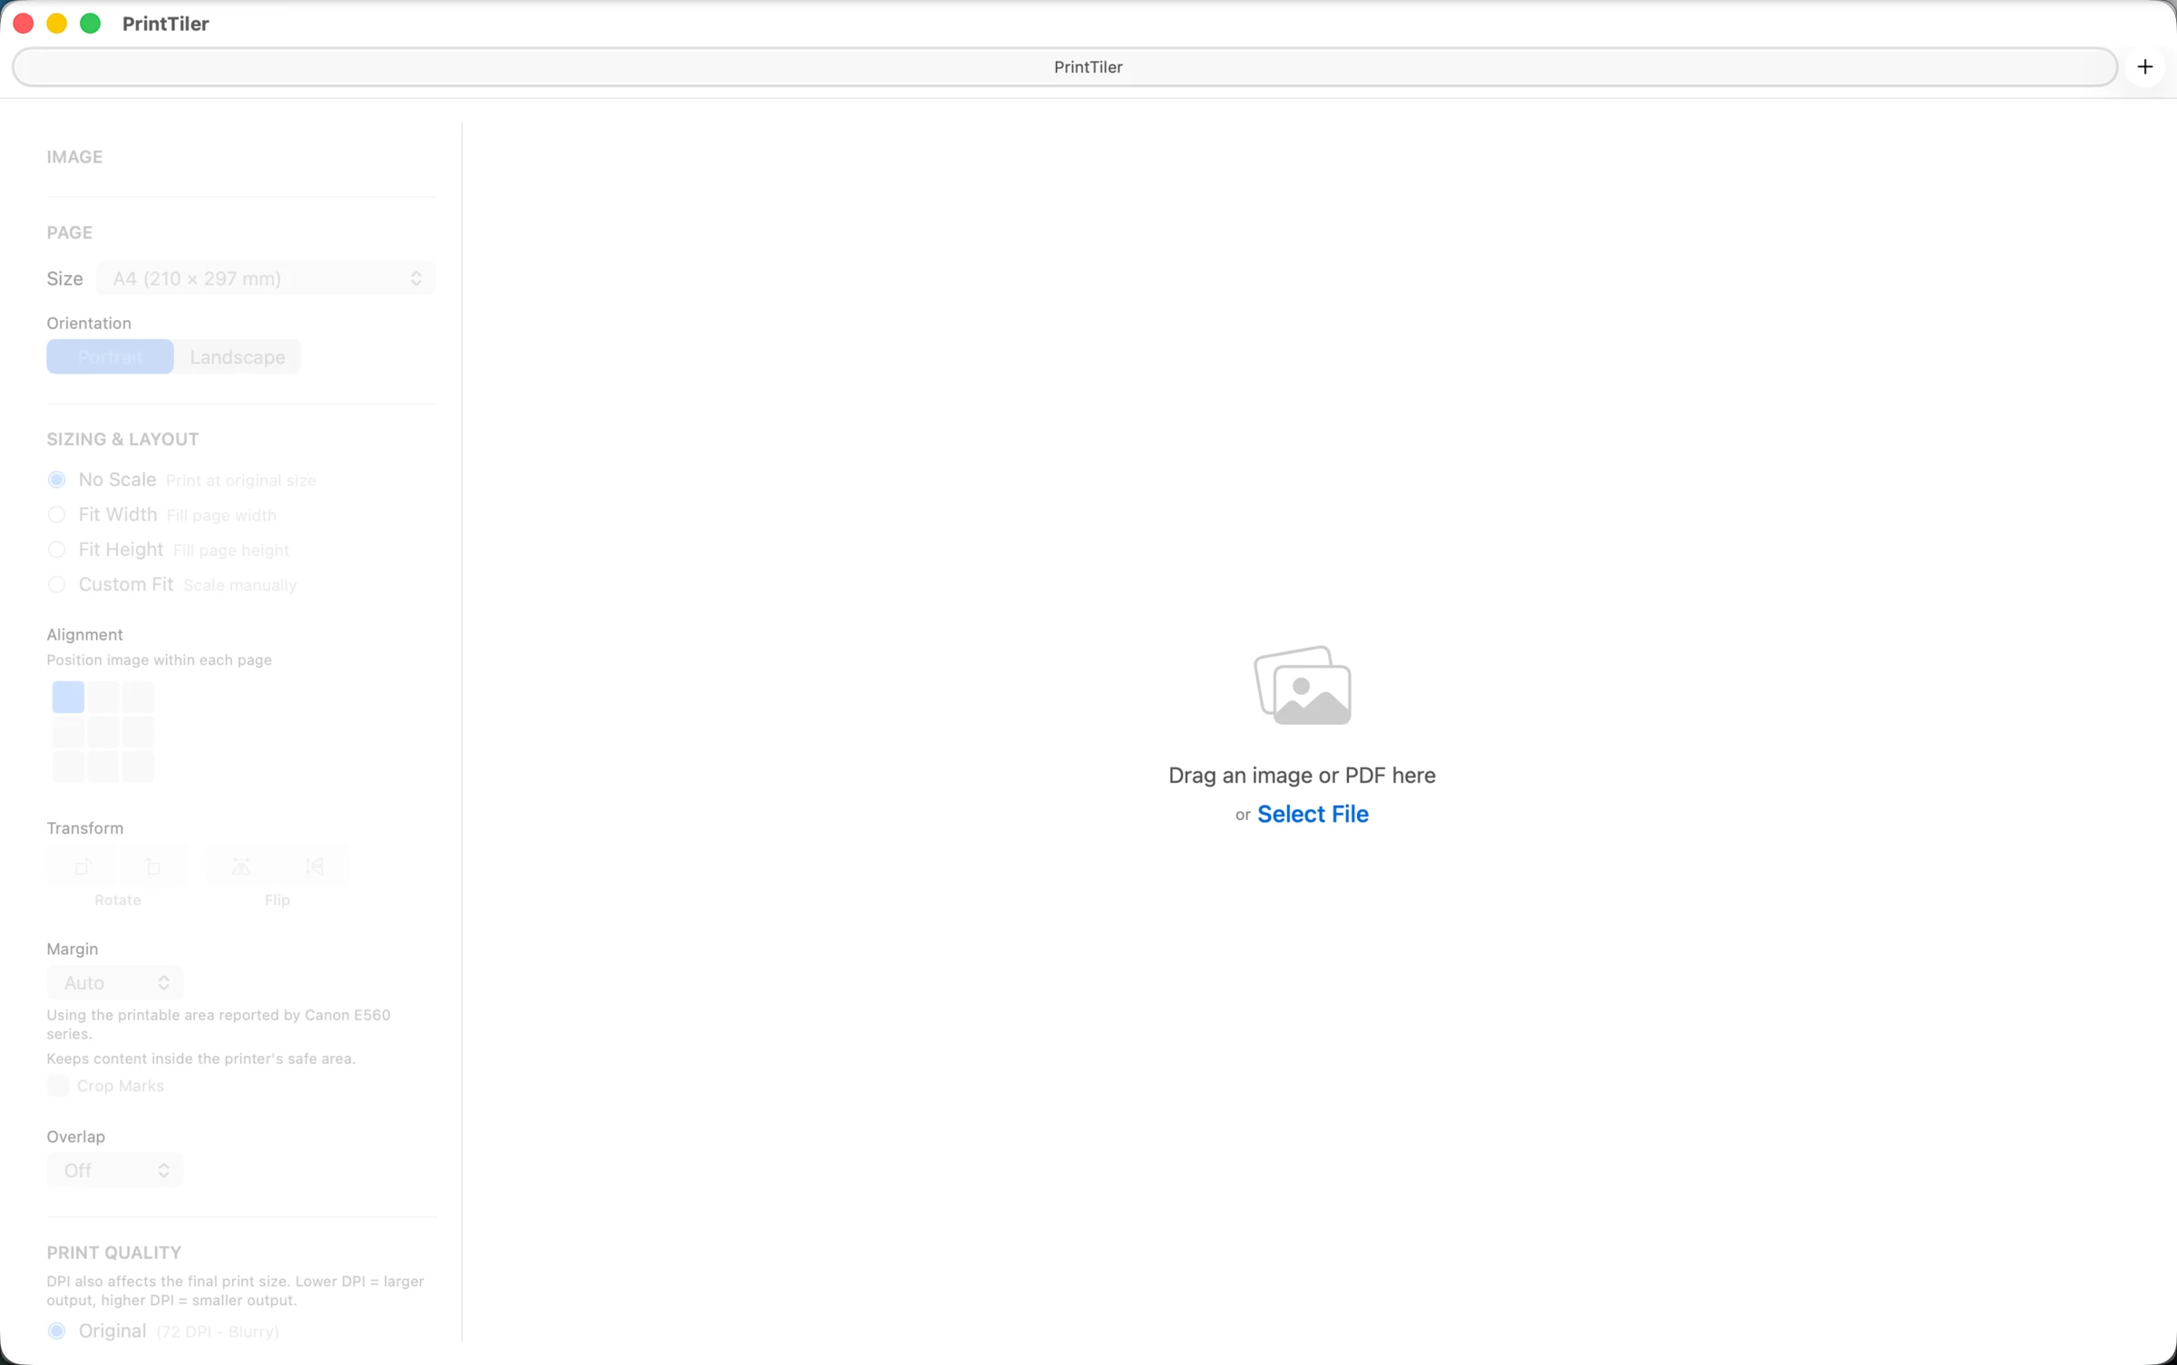Click the SIZING & LAYOUT heading
This screenshot has width=2177, height=1365.
(x=122, y=440)
